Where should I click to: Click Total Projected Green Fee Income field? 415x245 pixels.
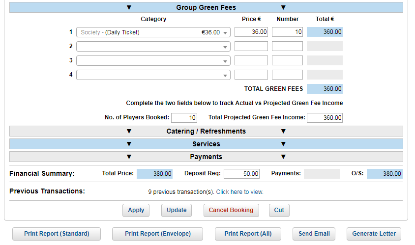(325, 118)
